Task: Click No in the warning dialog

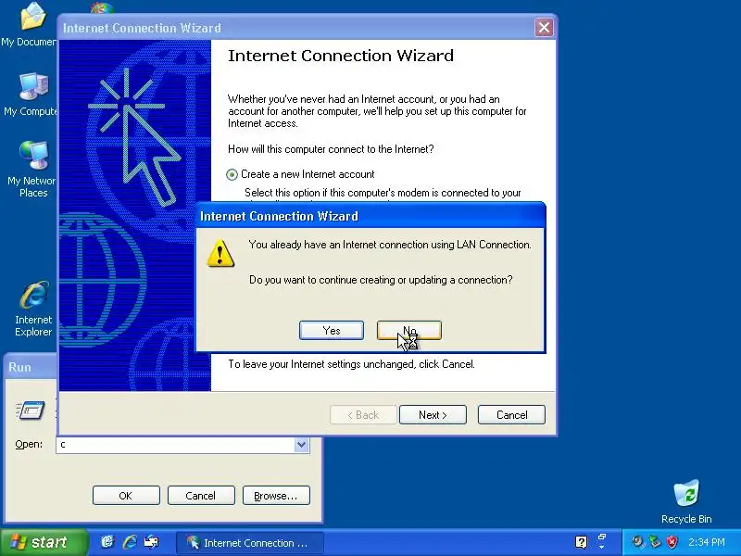Action: tap(409, 331)
